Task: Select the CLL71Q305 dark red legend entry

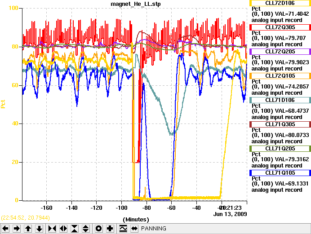Action: [x=280, y=124]
